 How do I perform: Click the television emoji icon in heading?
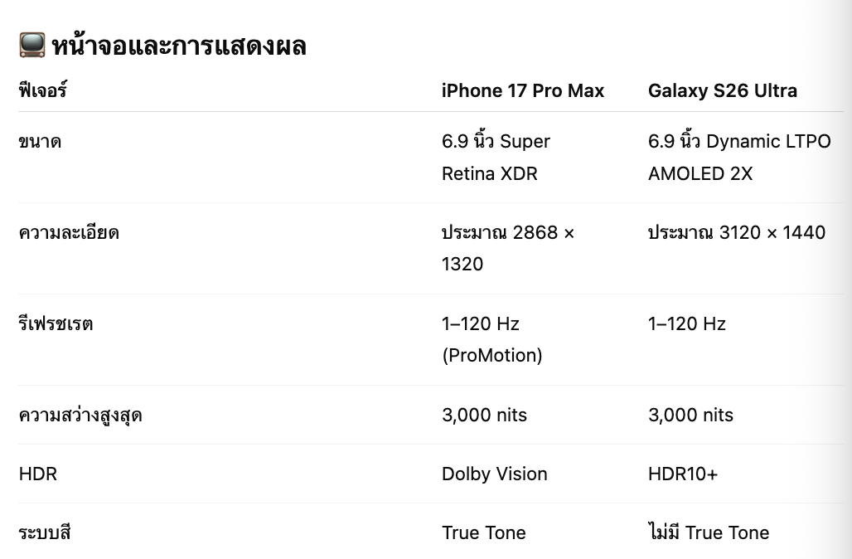[x=31, y=45]
